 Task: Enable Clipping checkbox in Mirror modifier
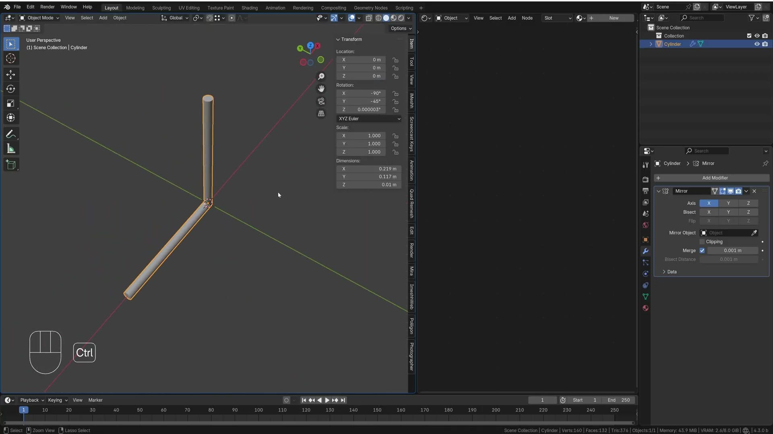[702, 242]
